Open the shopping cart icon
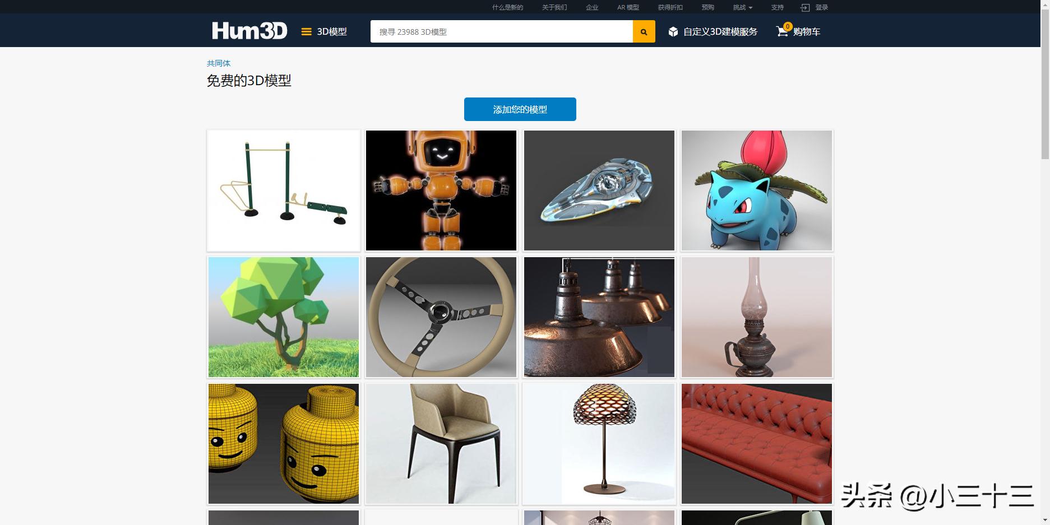Viewport: 1050px width, 525px height. click(x=782, y=31)
